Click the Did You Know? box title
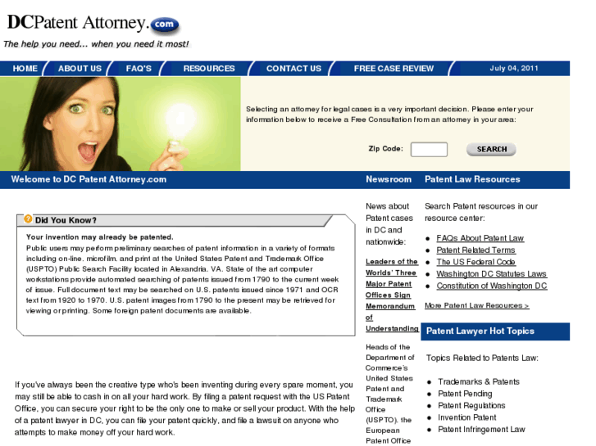596x446 pixels. point(66,220)
